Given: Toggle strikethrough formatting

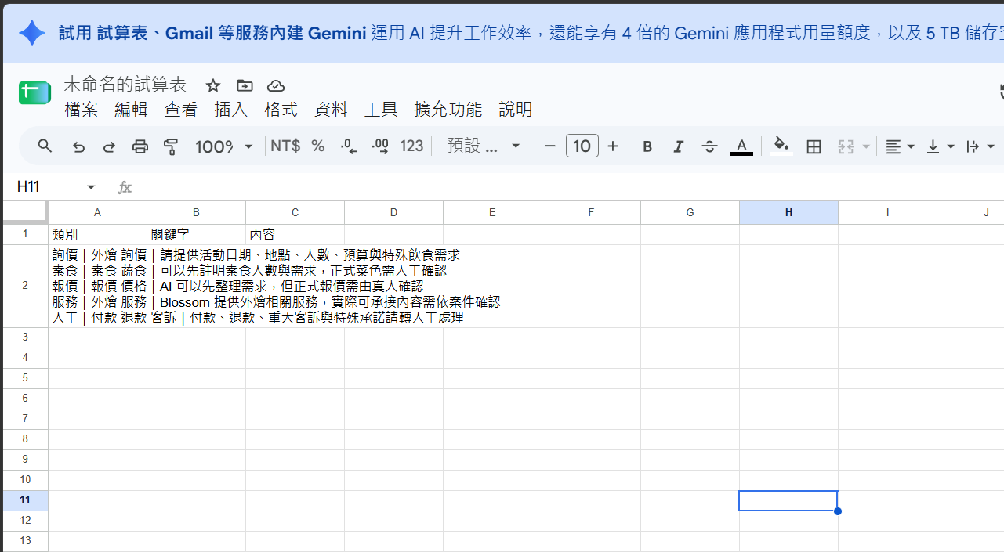Looking at the screenshot, I should 710,146.
